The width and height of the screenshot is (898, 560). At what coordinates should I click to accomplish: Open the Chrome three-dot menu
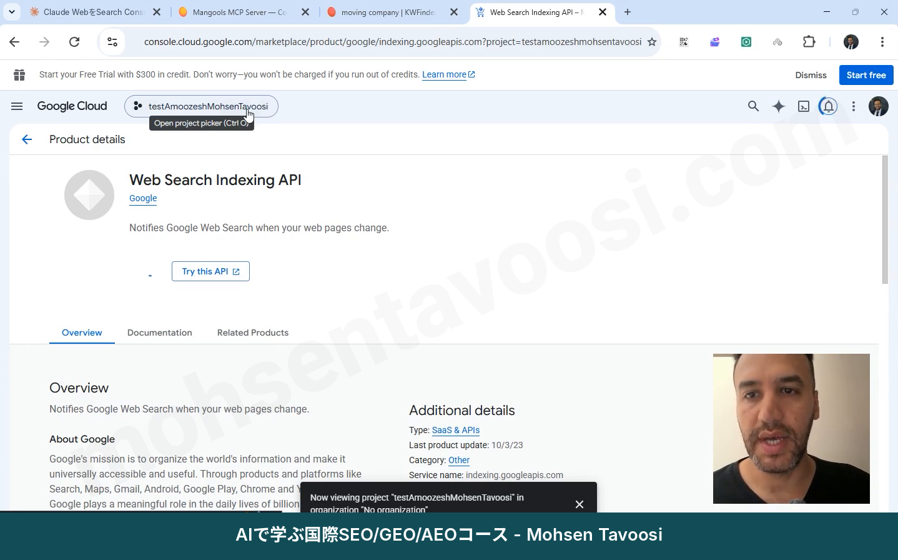click(x=882, y=42)
